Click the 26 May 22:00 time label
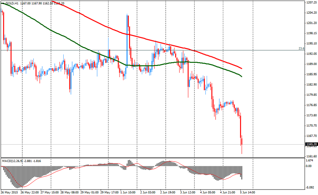Screen dimensions: 318x195 click(x=30, y=192)
